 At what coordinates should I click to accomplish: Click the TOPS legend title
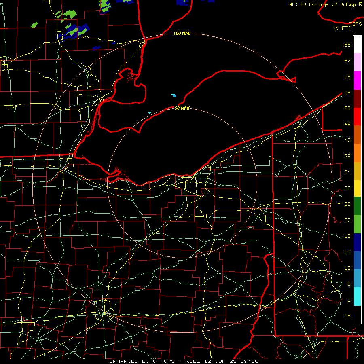click(356, 24)
